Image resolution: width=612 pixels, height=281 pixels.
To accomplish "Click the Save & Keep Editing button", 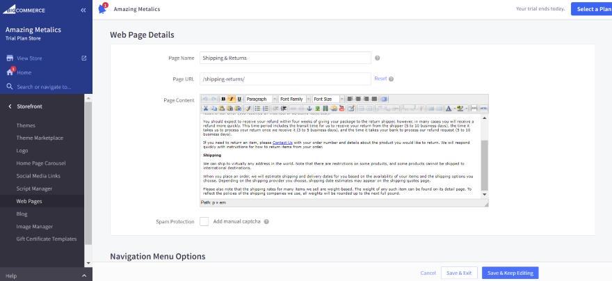I will click(x=510, y=273).
